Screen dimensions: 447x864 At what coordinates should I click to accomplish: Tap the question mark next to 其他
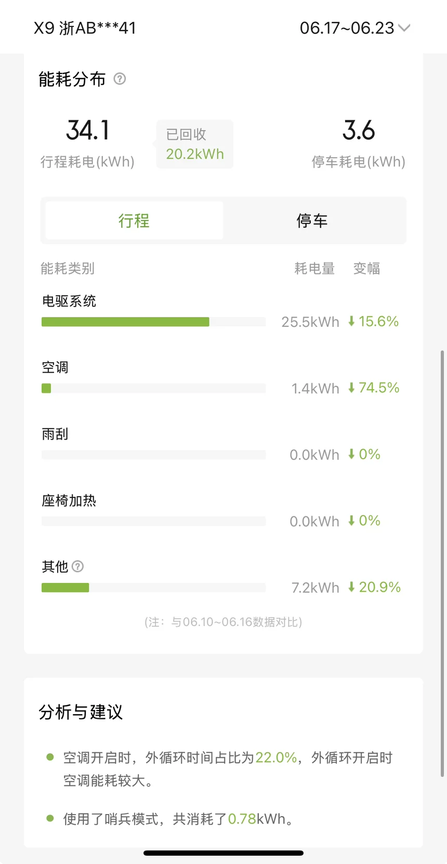(77, 566)
